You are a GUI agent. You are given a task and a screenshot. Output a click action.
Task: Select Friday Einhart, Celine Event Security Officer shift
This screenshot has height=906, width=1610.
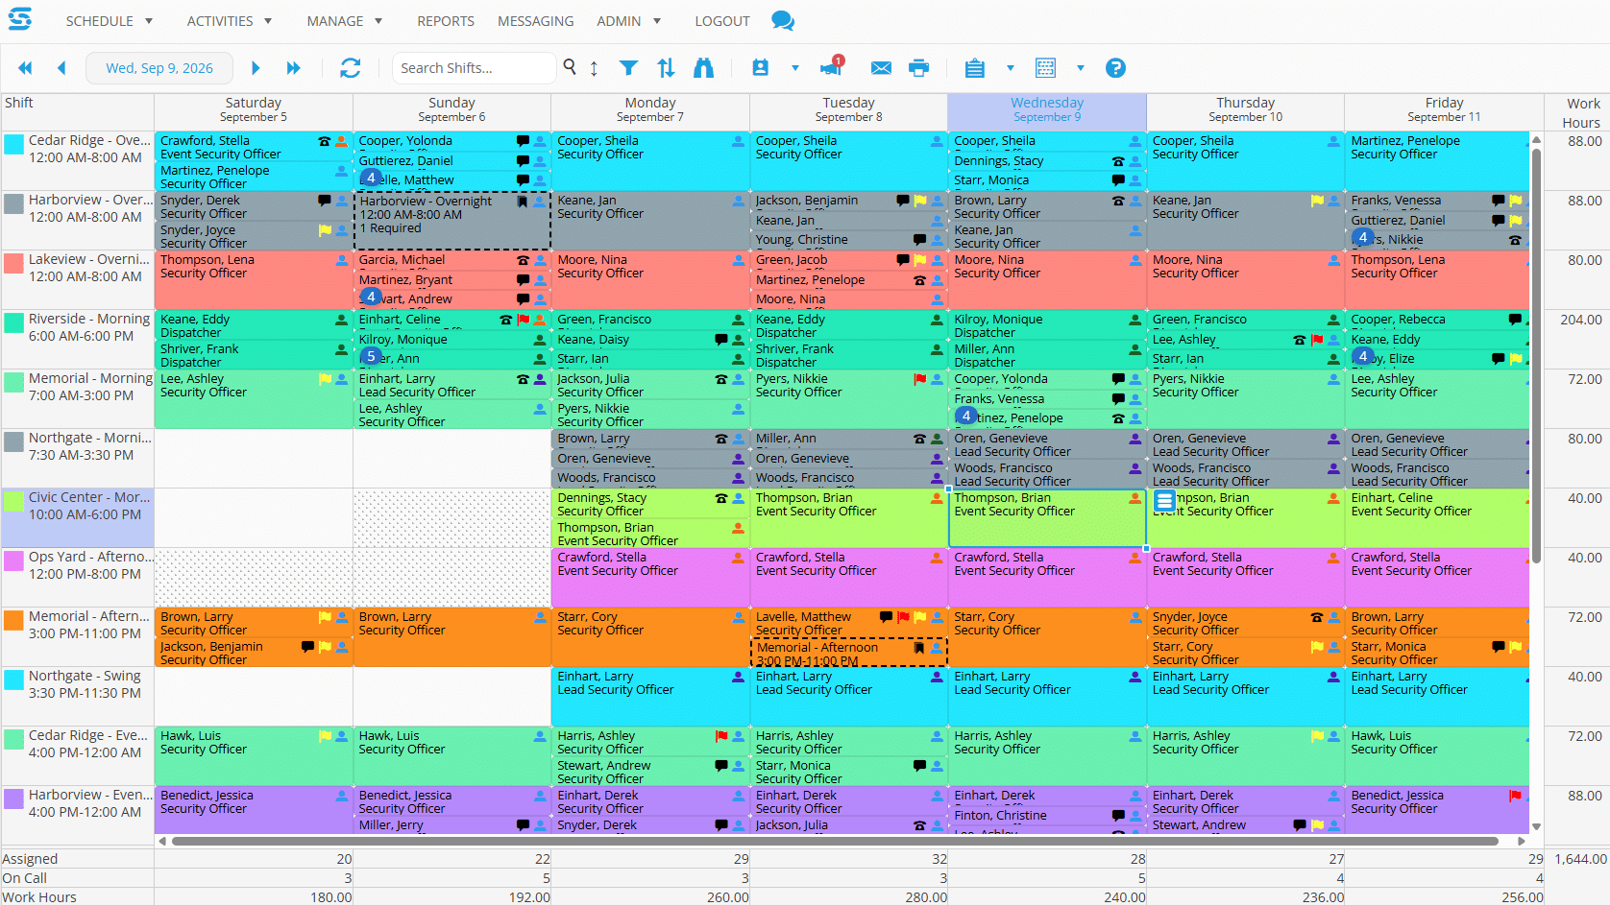(1438, 518)
